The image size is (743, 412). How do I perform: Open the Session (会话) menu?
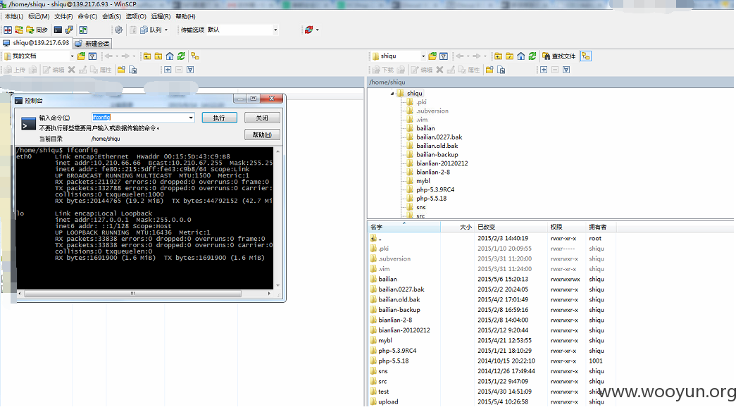112,16
